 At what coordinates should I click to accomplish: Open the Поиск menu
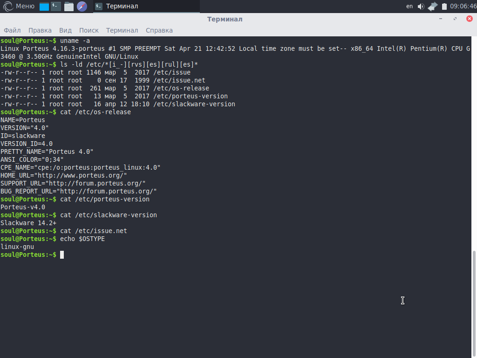89,30
